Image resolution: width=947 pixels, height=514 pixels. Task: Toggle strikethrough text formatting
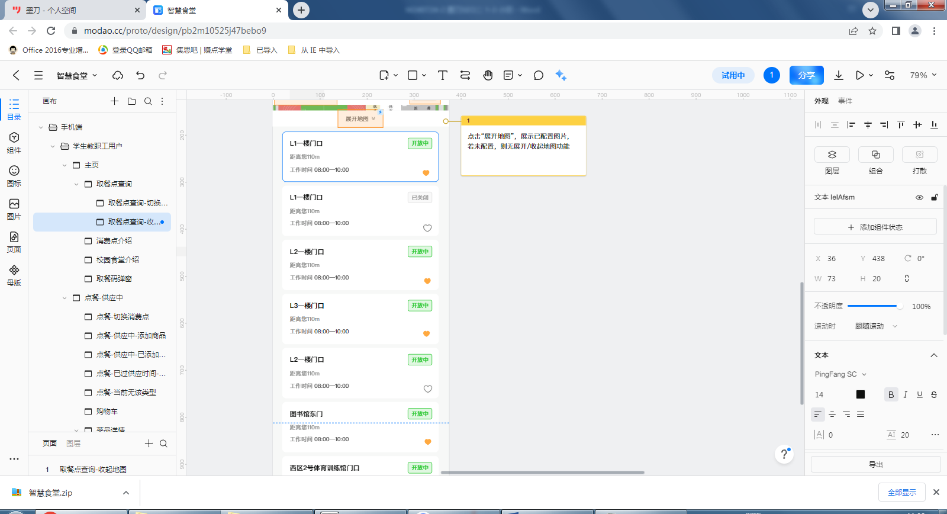(934, 394)
